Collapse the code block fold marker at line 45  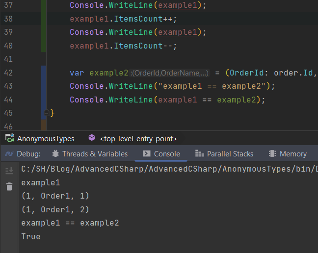tap(47, 112)
